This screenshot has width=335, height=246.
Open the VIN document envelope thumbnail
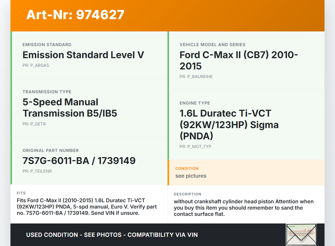pyautogui.click(x=301, y=234)
